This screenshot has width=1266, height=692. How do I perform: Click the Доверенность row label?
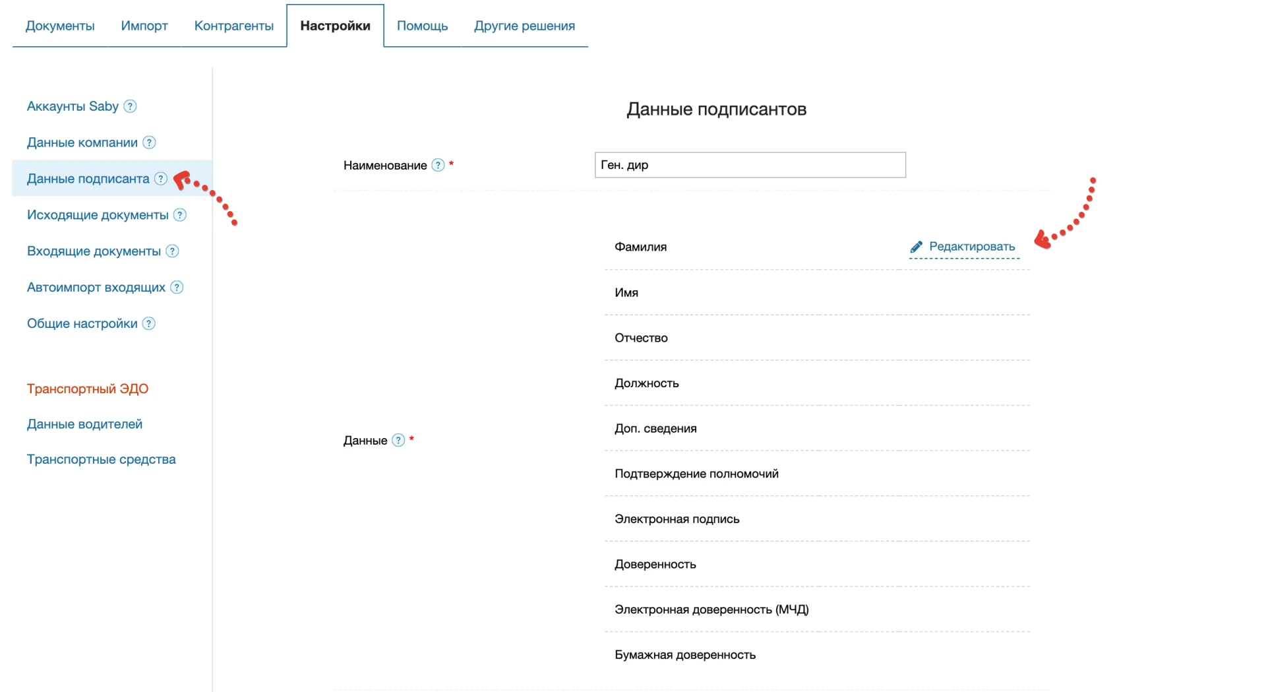tap(655, 565)
